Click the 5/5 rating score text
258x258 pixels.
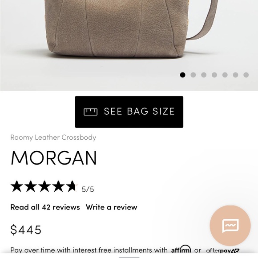(88, 189)
